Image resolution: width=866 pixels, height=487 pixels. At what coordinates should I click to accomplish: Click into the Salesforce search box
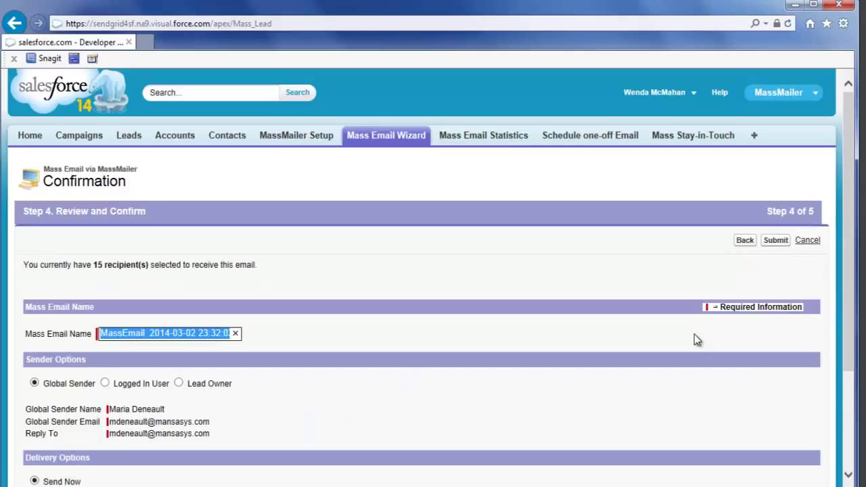[211, 93]
